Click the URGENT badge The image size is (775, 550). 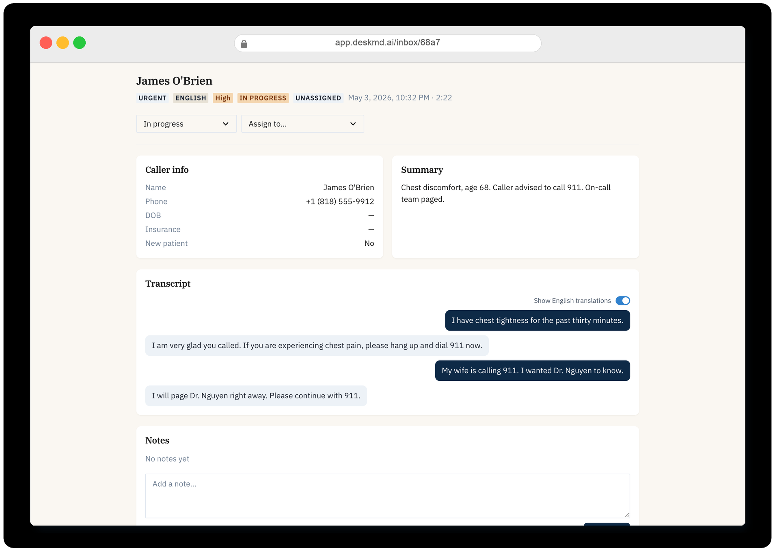click(152, 98)
